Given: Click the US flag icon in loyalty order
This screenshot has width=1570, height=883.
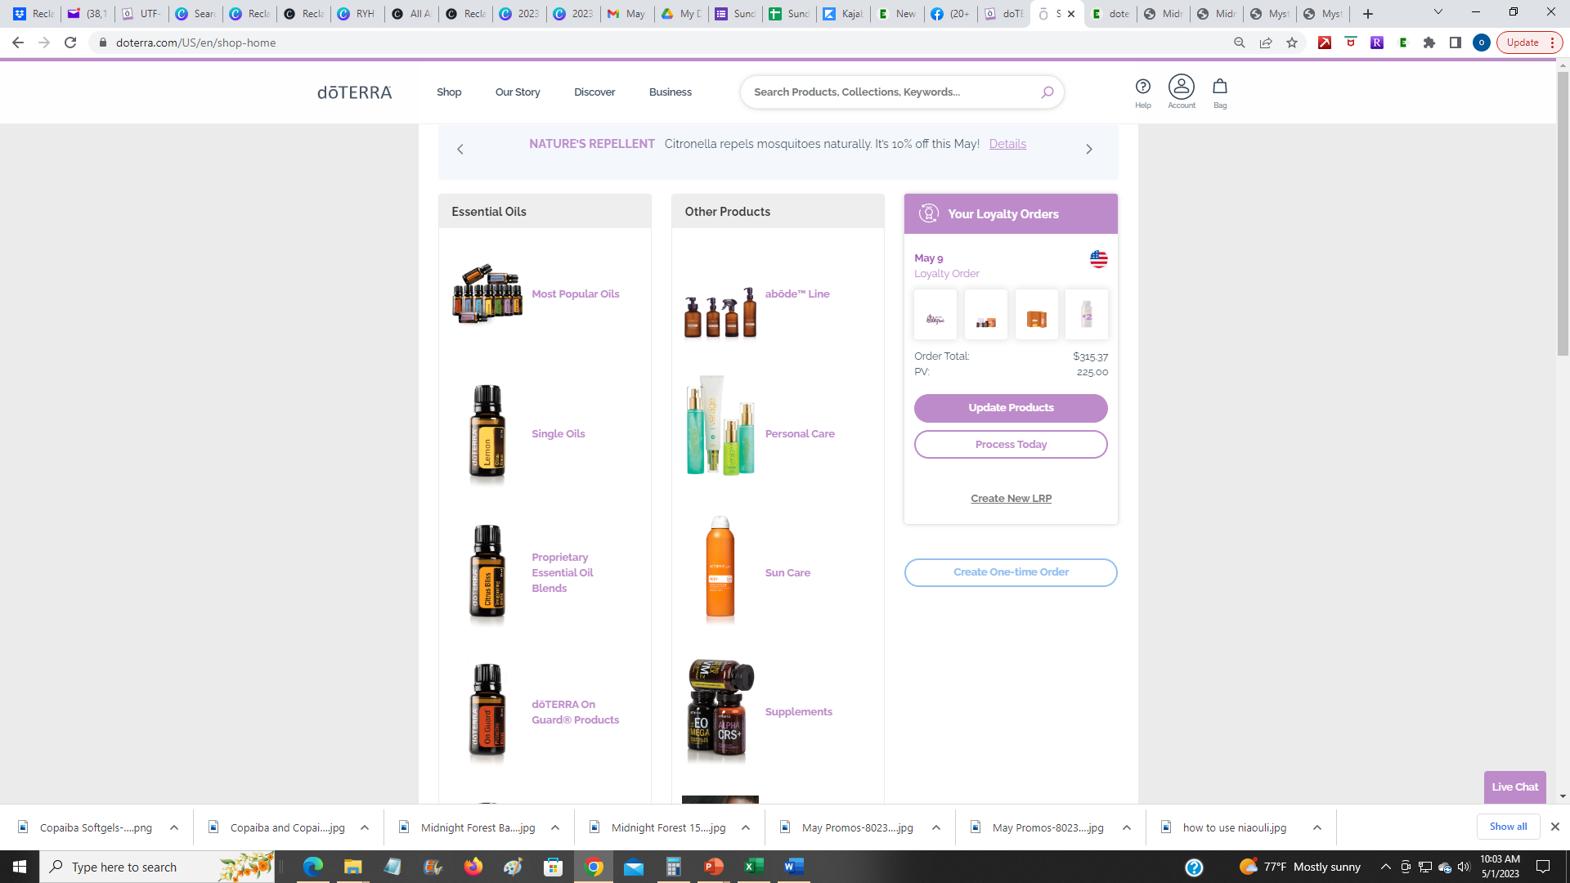Looking at the screenshot, I should point(1098,259).
